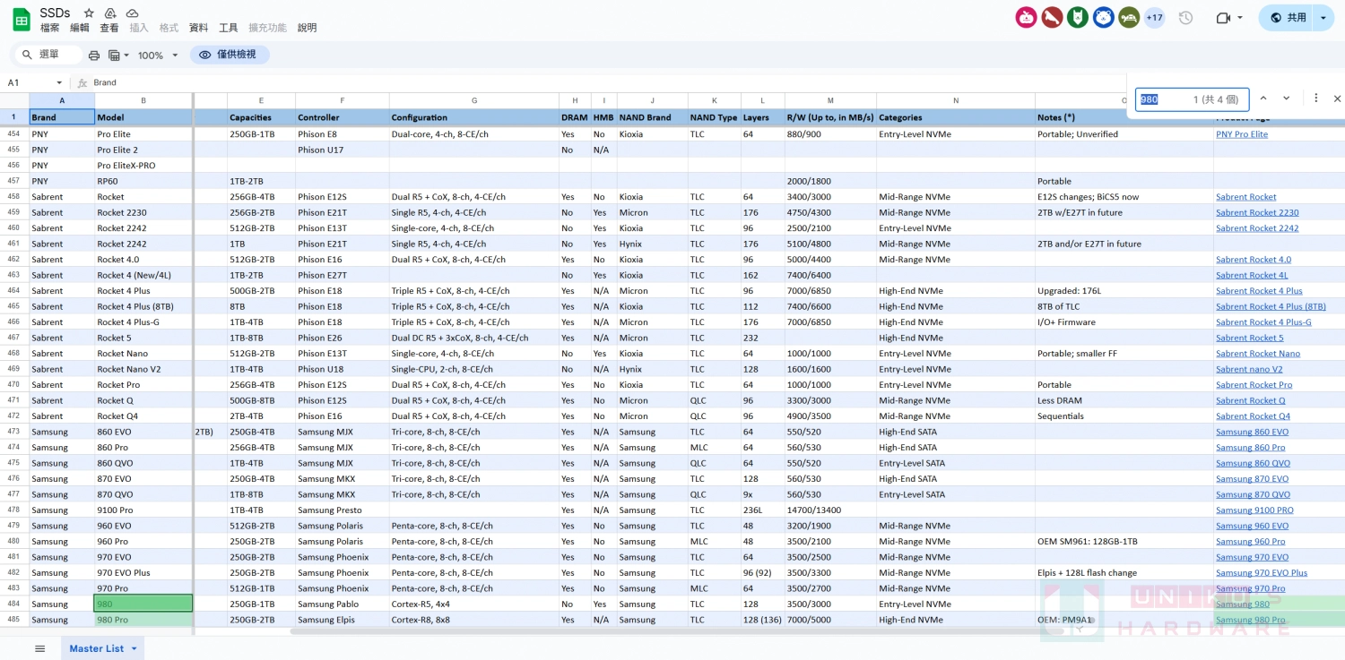The width and height of the screenshot is (1345, 660).
Task: Click the 僅供檢視 view-only button
Action: pos(230,55)
